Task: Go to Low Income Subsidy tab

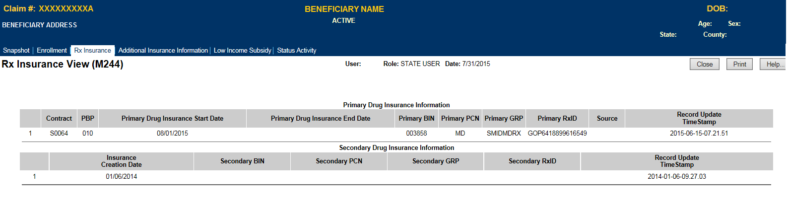Action: point(242,50)
